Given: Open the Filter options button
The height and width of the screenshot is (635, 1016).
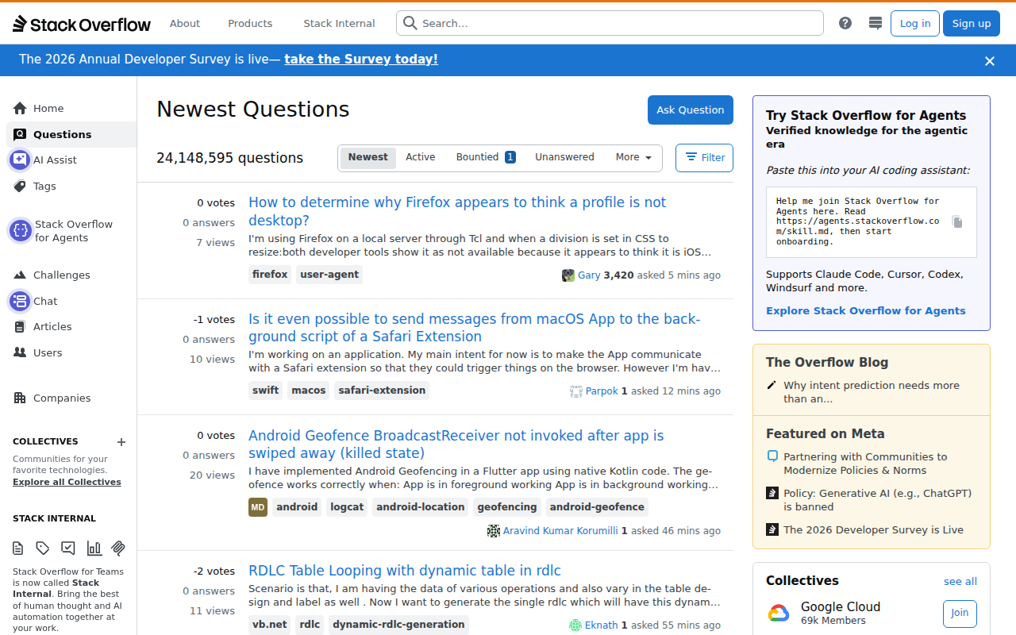Looking at the screenshot, I should coord(704,158).
